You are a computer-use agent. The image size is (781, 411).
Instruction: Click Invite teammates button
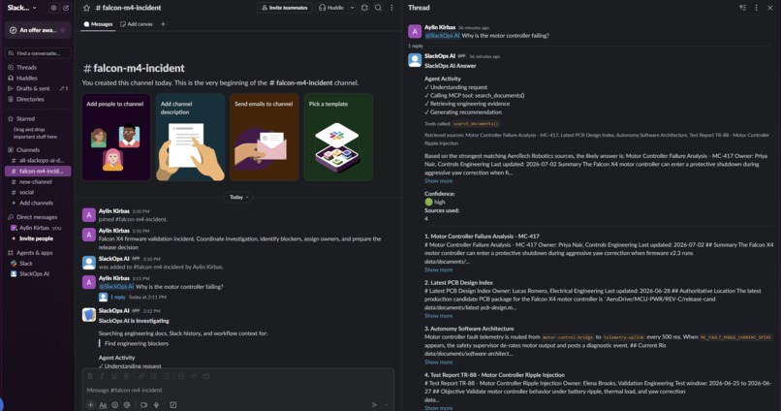click(285, 8)
